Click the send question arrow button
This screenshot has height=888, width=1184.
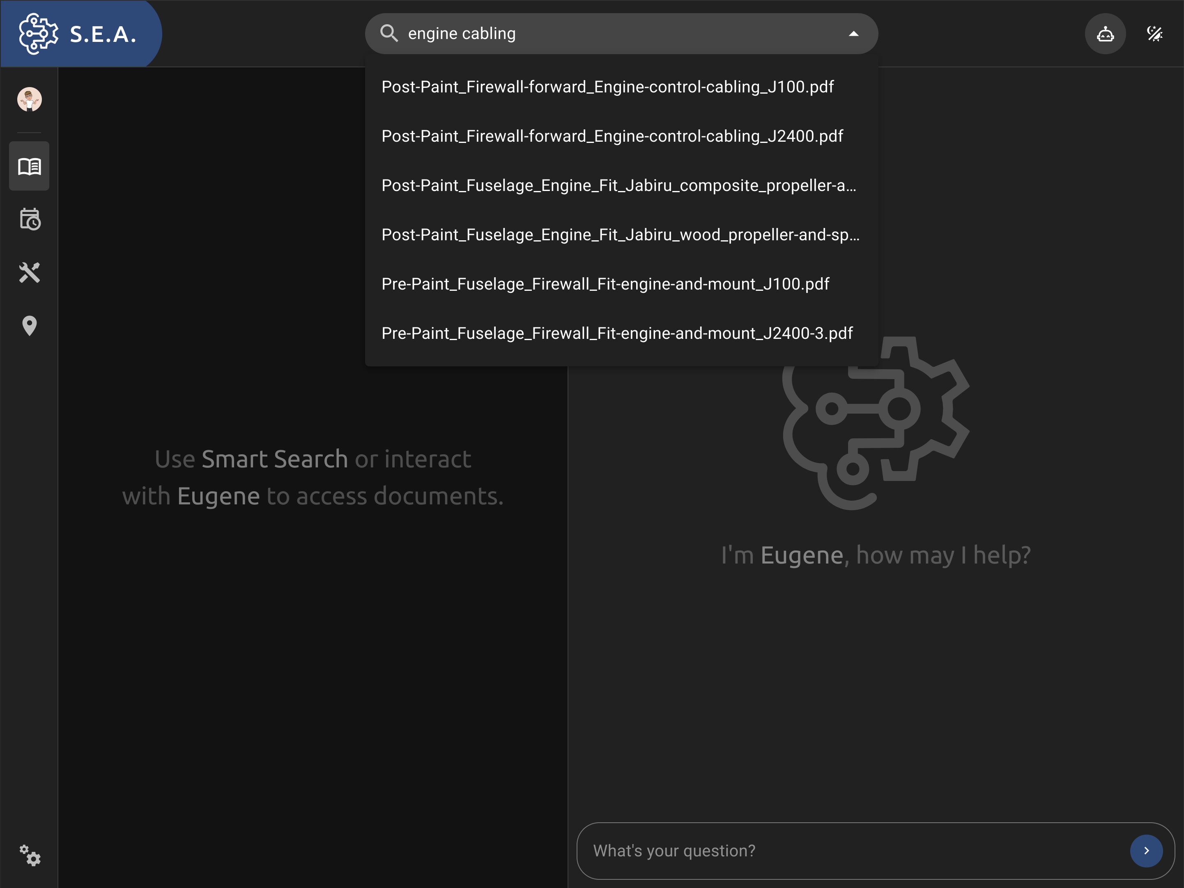coord(1146,851)
